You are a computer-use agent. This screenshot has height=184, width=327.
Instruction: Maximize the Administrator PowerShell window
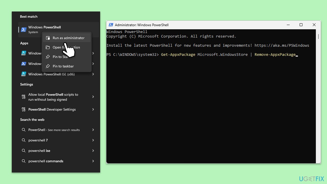coord(301,25)
